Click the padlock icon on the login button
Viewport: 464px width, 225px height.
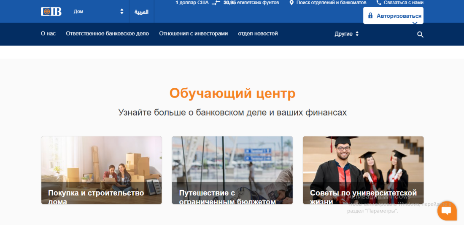point(370,16)
